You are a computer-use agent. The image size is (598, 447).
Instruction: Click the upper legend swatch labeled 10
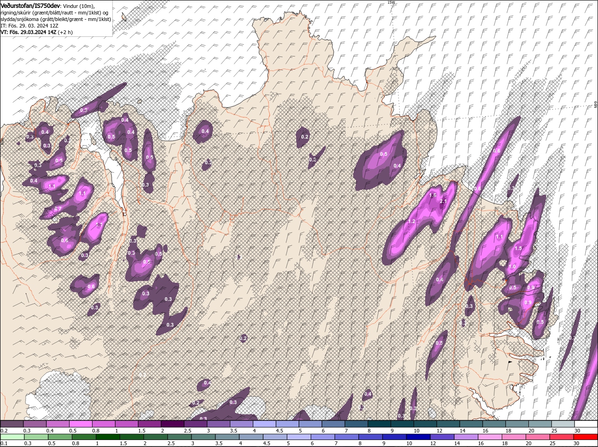click(x=426, y=424)
